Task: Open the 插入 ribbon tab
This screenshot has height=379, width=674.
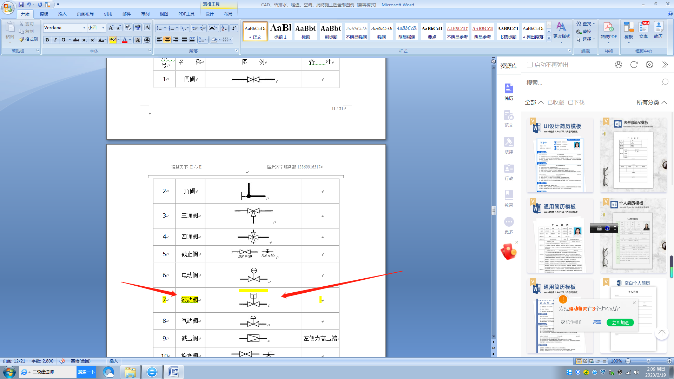Action: coord(62,14)
